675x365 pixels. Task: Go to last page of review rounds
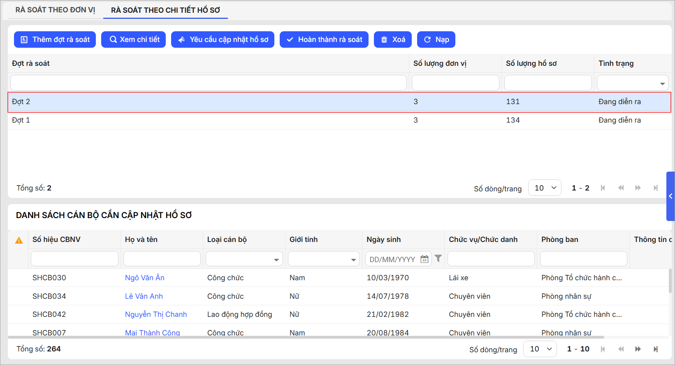click(655, 188)
